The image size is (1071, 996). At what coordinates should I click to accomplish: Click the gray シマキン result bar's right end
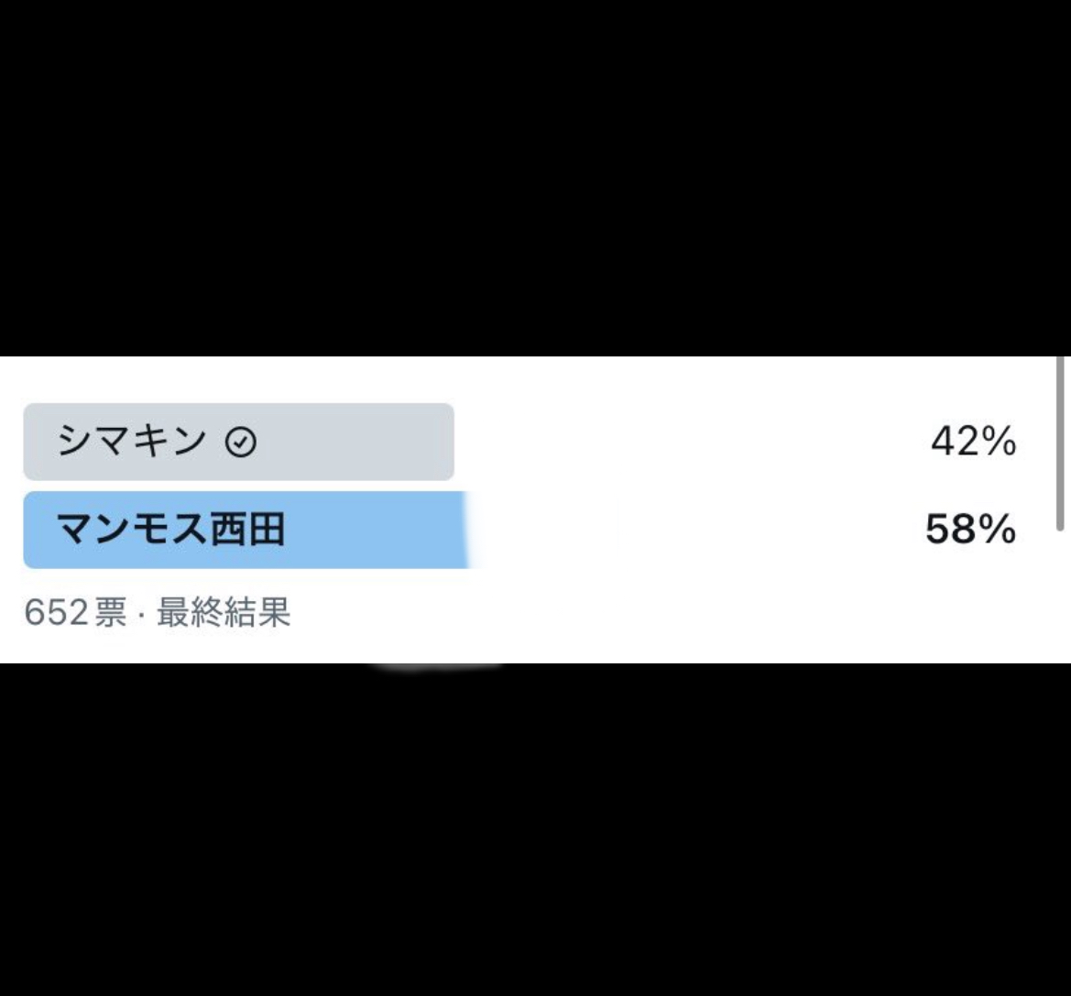click(447, 442)
